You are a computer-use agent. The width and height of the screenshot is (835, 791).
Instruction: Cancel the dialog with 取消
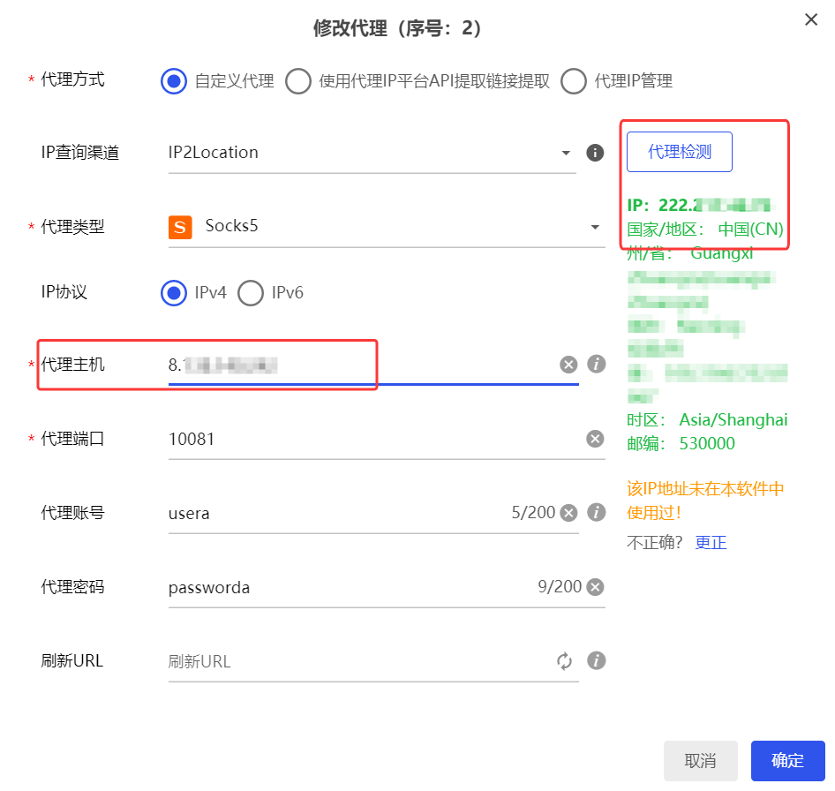point(700,761)
